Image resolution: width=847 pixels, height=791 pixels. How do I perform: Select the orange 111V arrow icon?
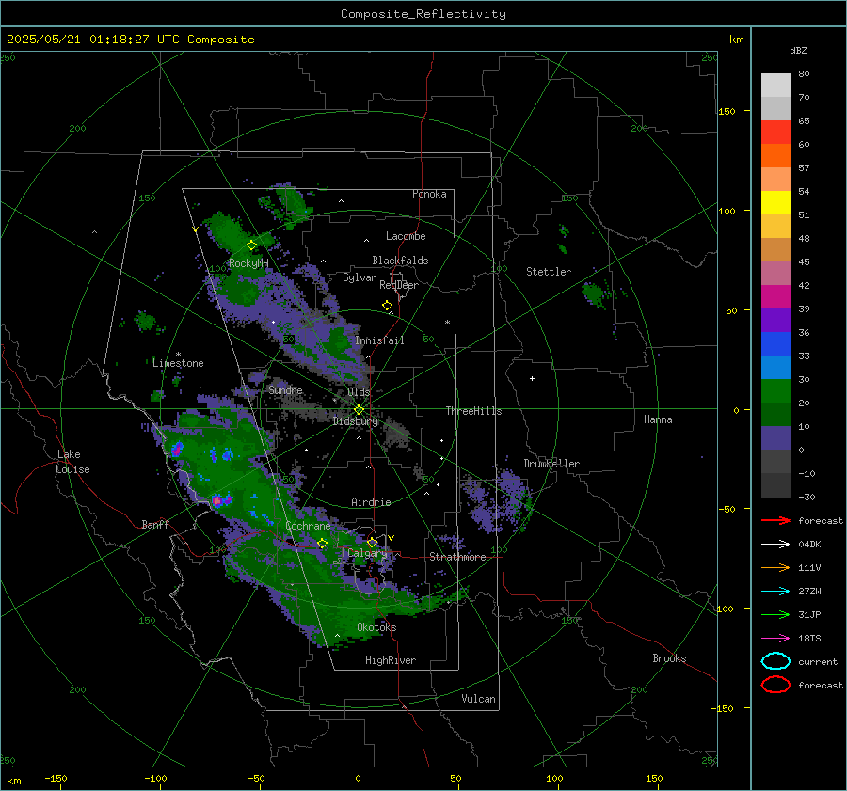(775, 567)
